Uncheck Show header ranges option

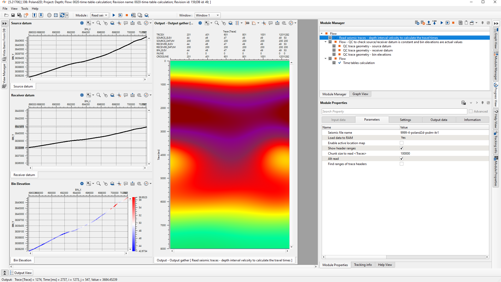pyautogui.click(x=402, y=148)
